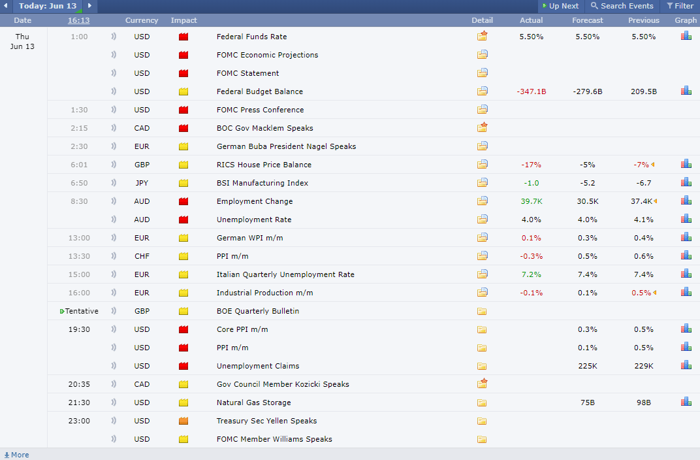Click red impact flag for FOMC Statement

click(183, 73)
